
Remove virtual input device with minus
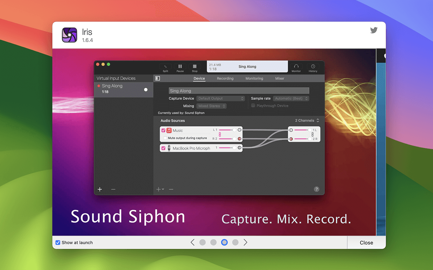click(x=113, y=189)
